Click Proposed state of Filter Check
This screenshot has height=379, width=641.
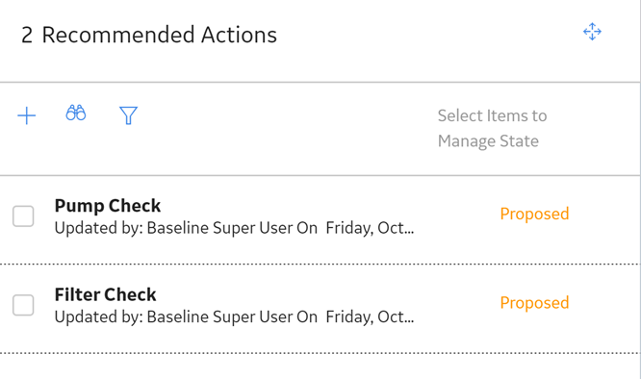(534, 303)
